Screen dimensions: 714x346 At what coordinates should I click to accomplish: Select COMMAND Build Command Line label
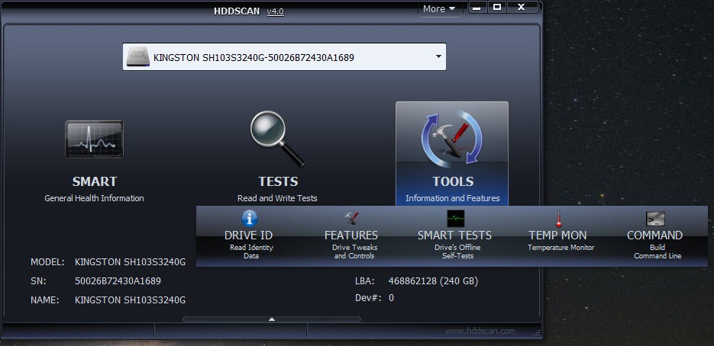657,251
